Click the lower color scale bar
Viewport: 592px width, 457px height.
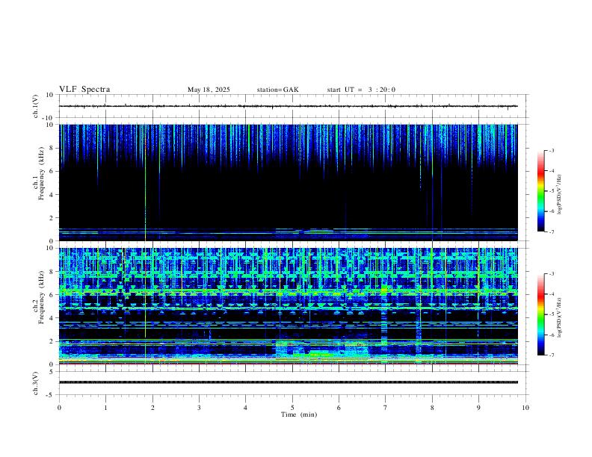540,314
